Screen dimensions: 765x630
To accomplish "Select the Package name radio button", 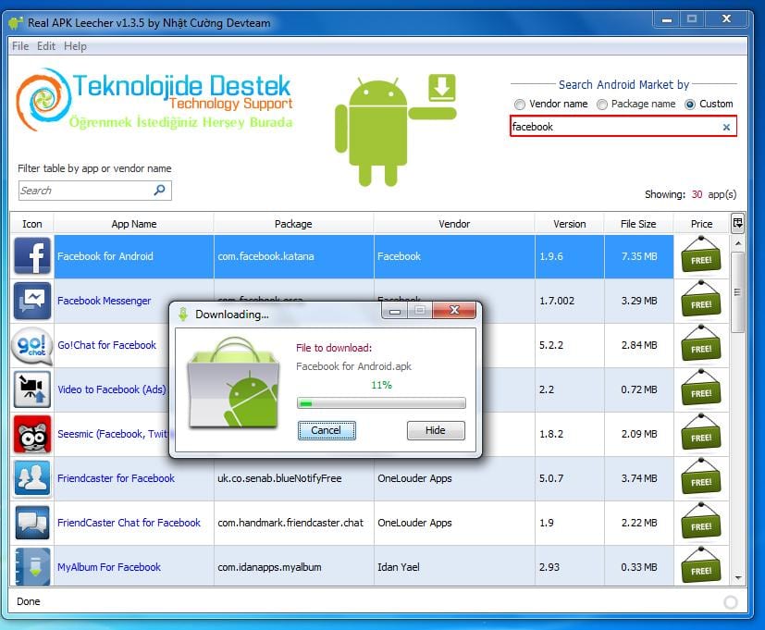I will [602, 104].
